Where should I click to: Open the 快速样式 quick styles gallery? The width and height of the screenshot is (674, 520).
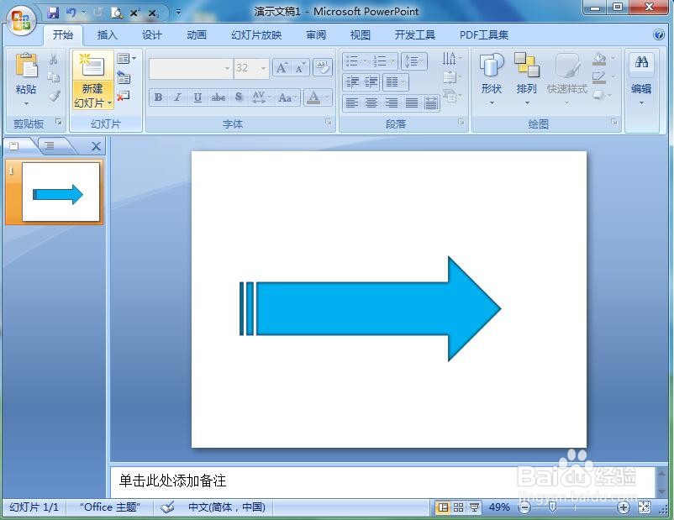pos(567,79)
